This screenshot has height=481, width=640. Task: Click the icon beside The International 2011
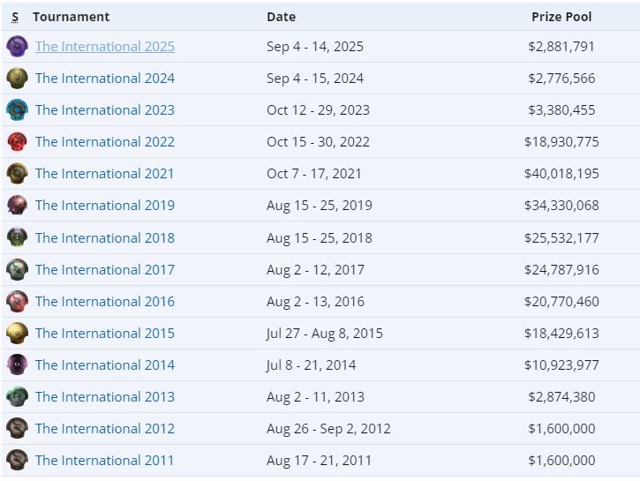tap(17, 461)
